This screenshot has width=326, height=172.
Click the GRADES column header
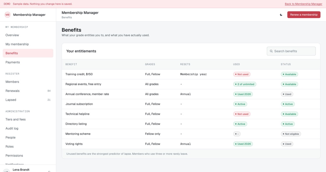pos(150,64)
